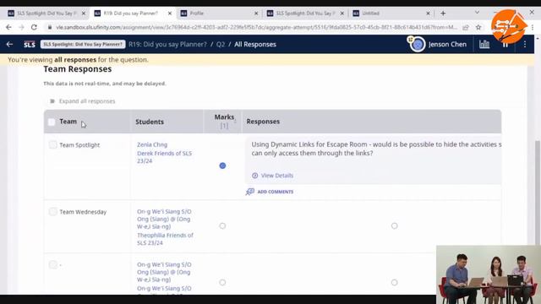Select marks radio for the dash team row
Image resolution: width=541 pixels, height=304 pixels.
(x=222, y=282)
